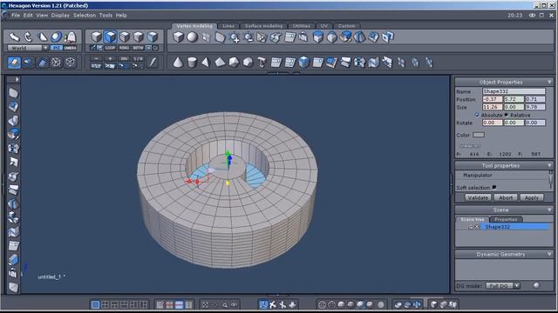
Task: Click the zoom-in magnifier plus tool
Action: click(x=235, y=37)
